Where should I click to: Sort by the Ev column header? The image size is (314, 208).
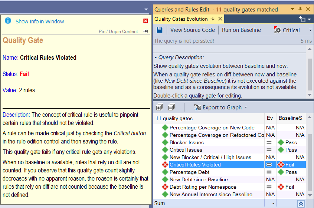(270, 118)
